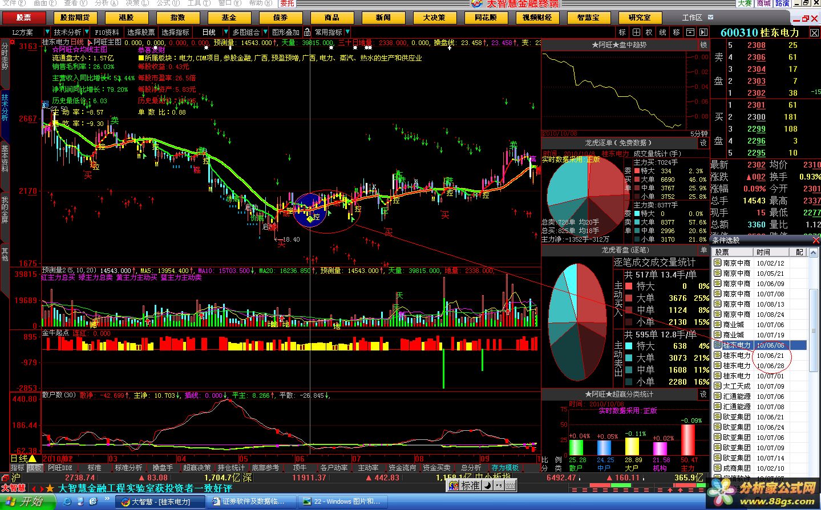Click the small red icon left of 沪 index
Screen dimensions: 821x510
point(5,478)
